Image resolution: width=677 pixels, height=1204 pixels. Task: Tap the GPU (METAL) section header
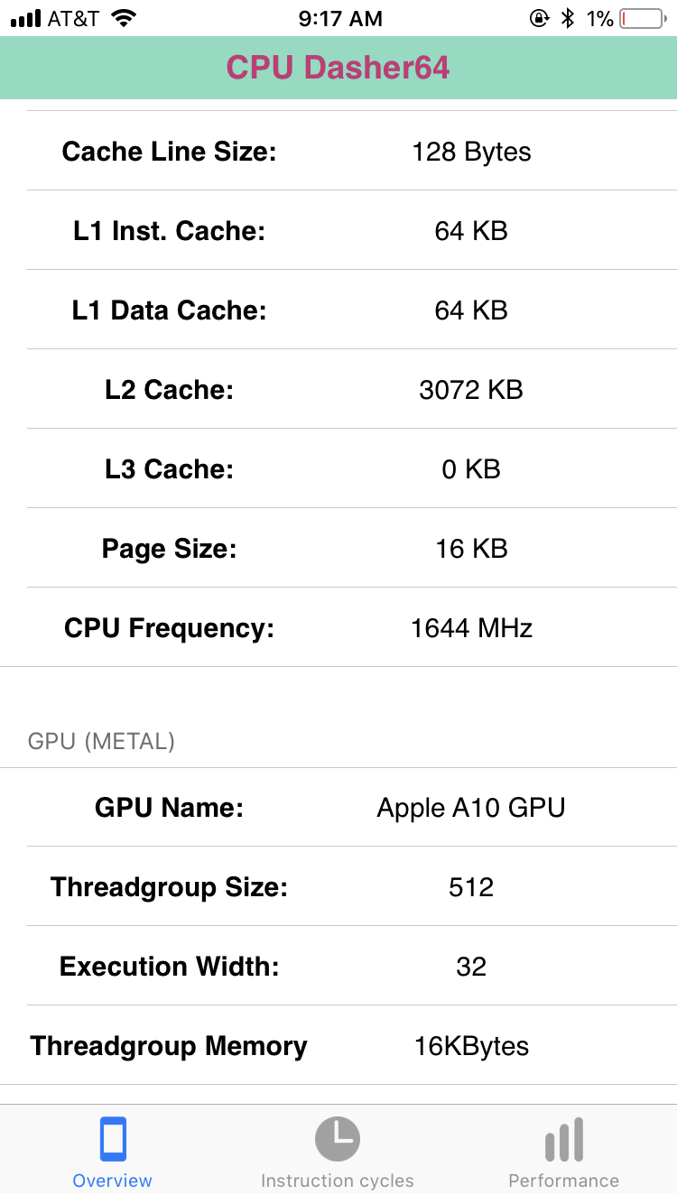coord(101,742)
